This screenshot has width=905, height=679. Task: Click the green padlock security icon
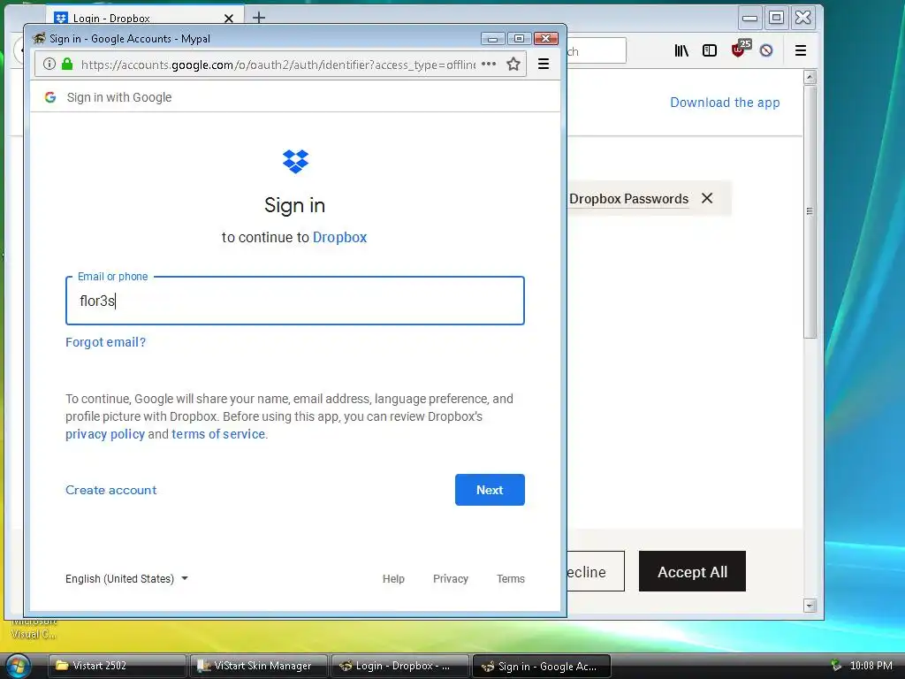[67, 64]
